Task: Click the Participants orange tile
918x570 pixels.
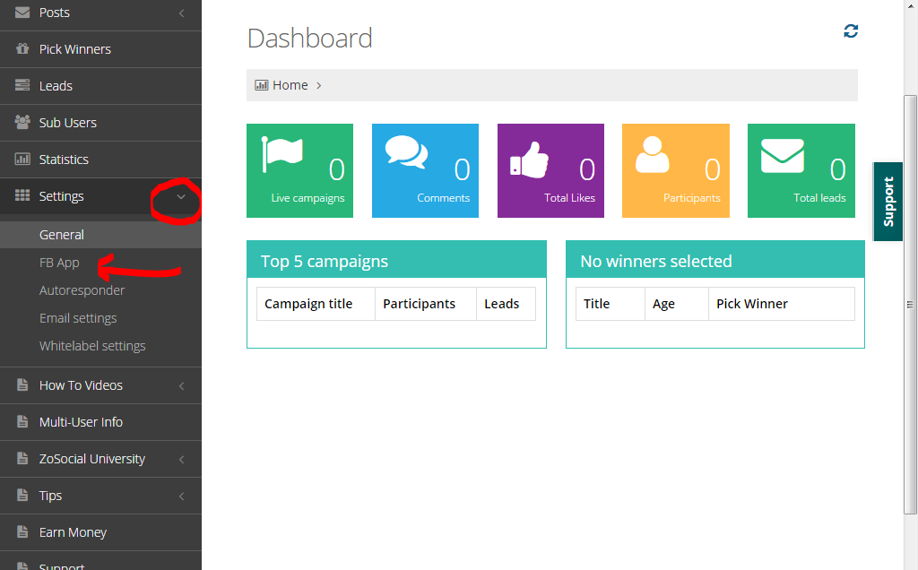Action: 676,170
